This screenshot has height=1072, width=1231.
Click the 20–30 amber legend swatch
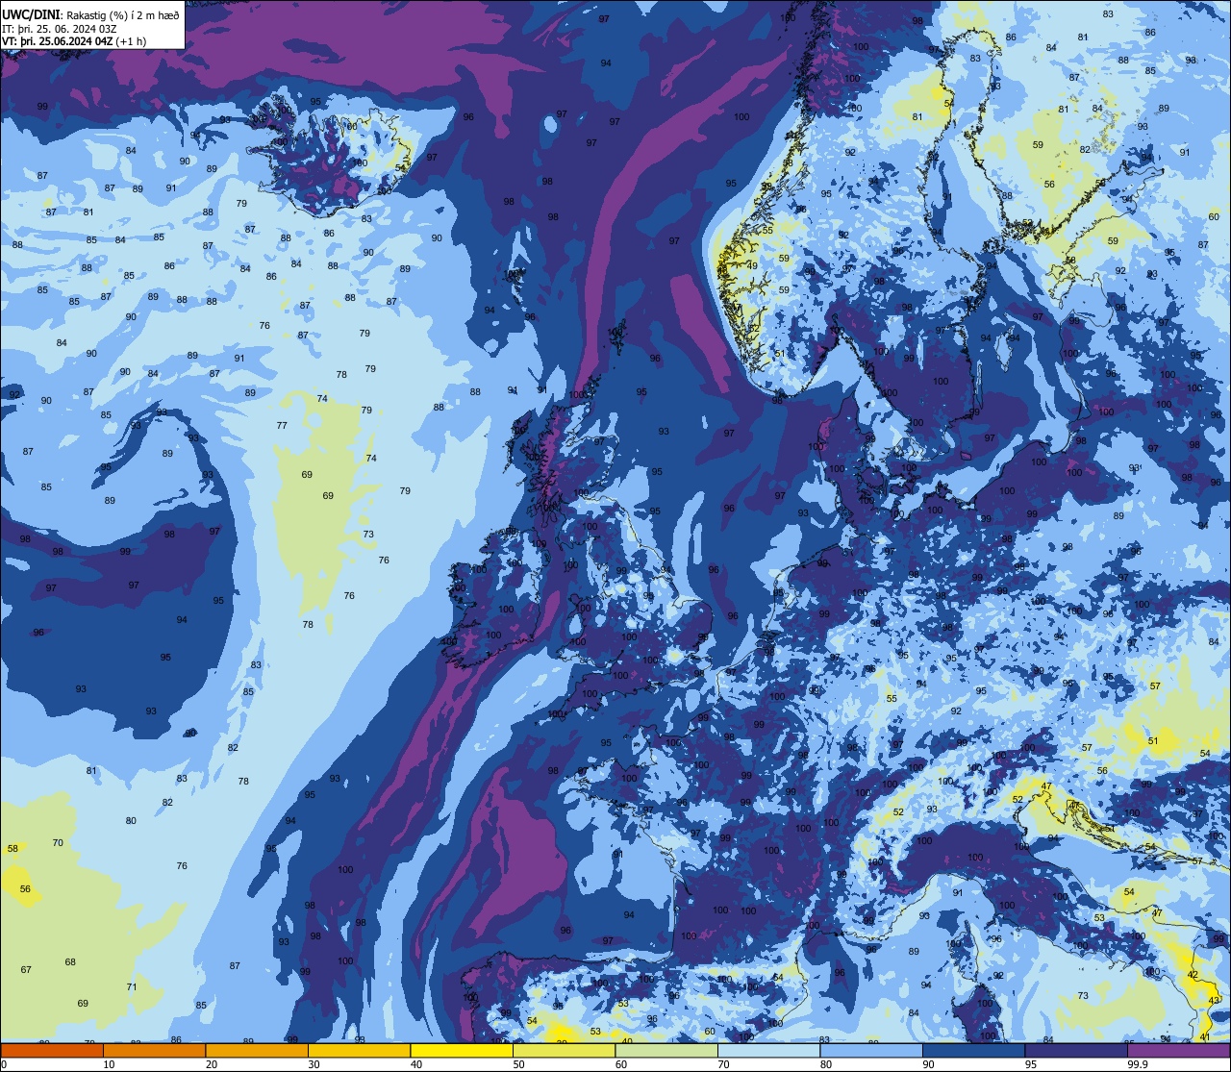257,1051
